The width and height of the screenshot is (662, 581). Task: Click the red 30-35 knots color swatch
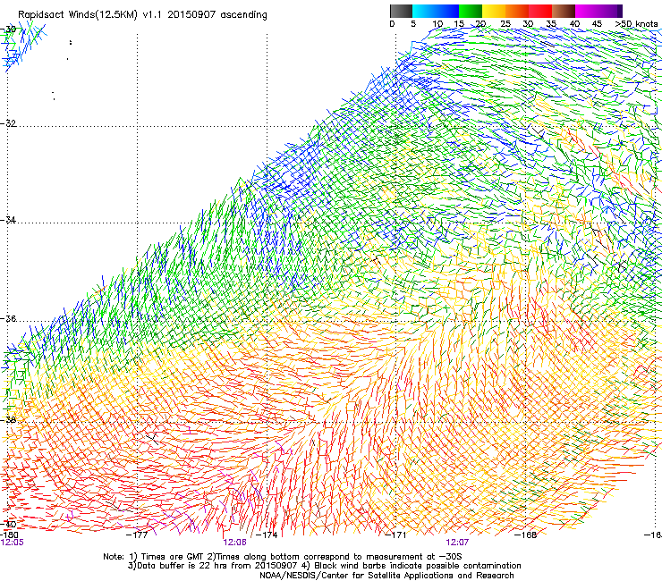click(x=540, y=11)
